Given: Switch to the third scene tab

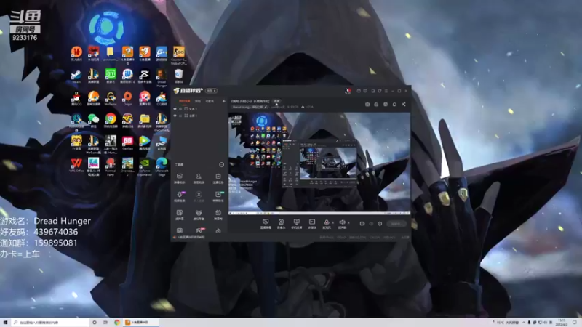Looking at the screenshot, I should [210, 101].
